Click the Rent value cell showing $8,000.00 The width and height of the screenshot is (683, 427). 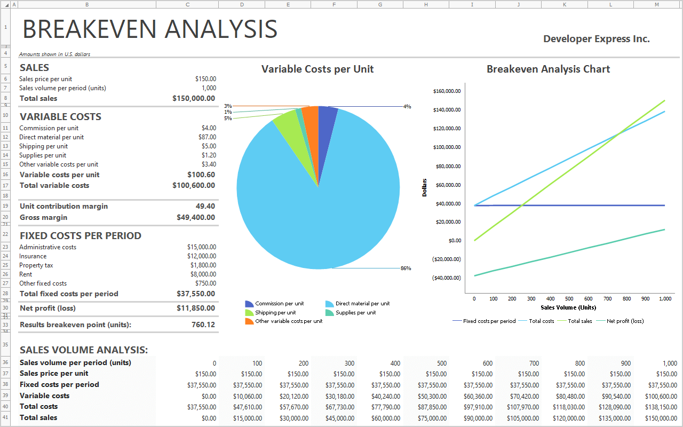(x=203, y=274)
